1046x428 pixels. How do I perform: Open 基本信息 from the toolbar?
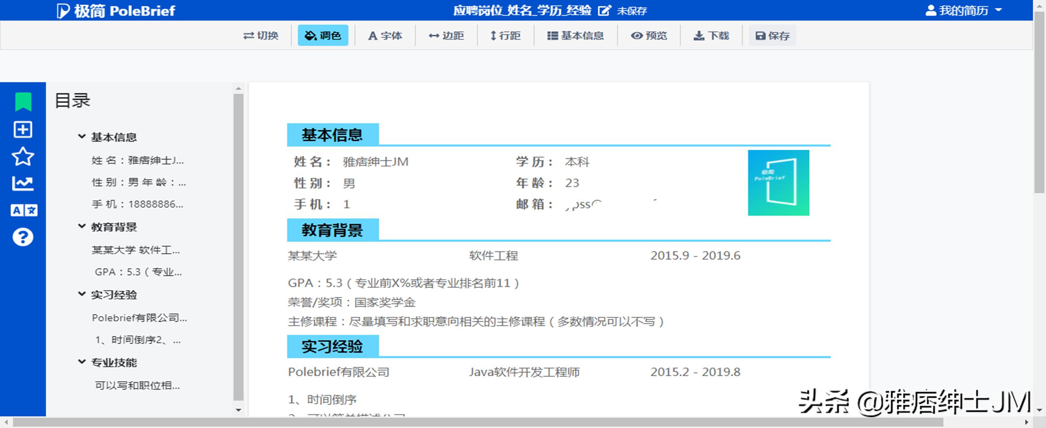click(x=576, y=36)
